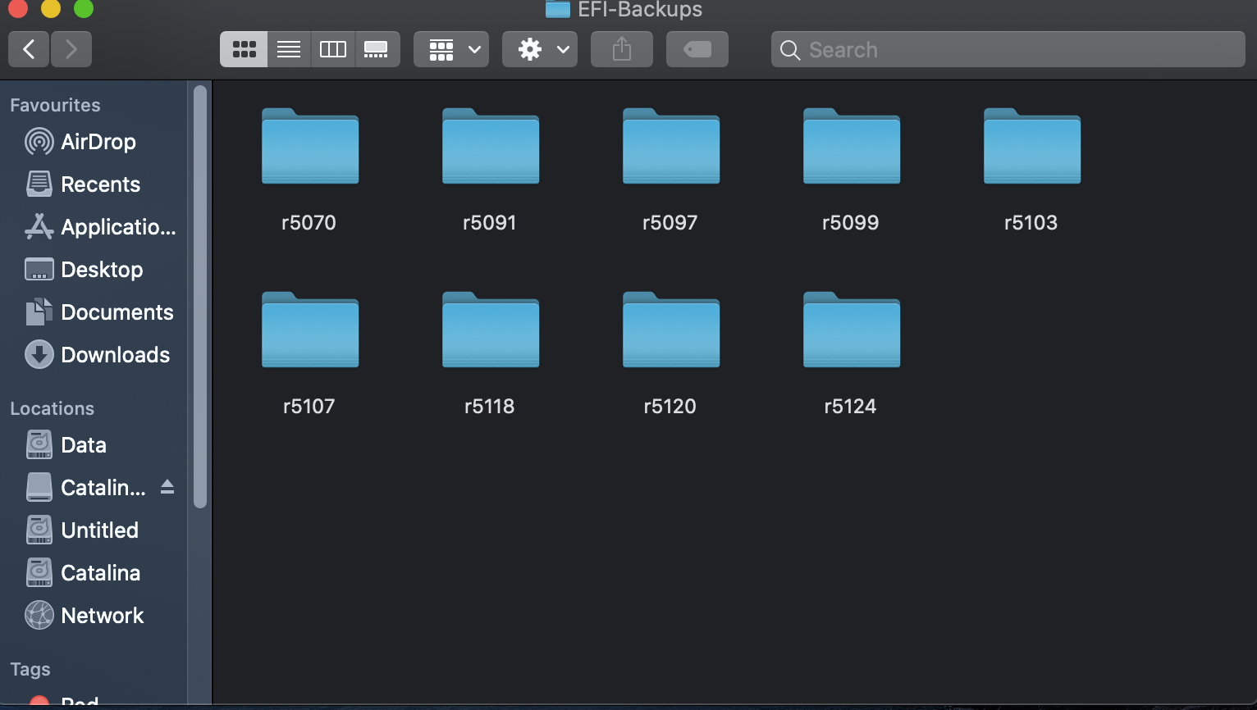The height and width of the screenshot is (710, 1257).
Task: Select Documents in the sidebar
Action: 117,312
